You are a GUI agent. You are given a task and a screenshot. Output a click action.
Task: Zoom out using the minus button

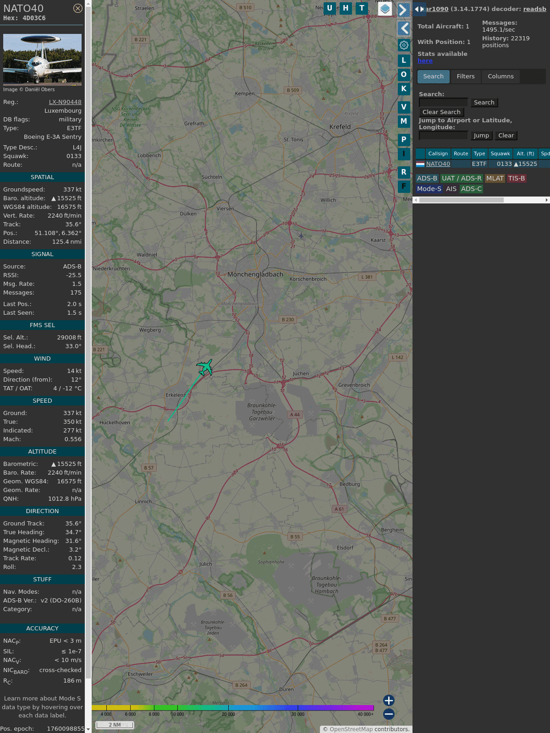[x=389, y=714]
